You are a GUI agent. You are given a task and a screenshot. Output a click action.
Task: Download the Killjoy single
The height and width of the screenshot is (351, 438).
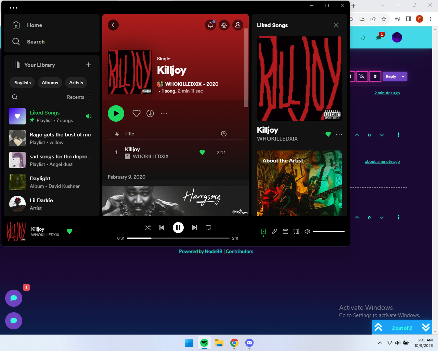(150, 113)
